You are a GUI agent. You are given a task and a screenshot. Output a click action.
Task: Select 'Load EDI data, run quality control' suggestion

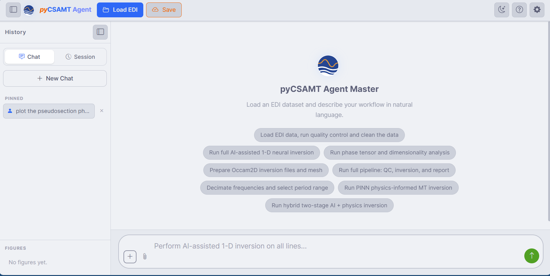pyautogui.click(x=329, y=135)
